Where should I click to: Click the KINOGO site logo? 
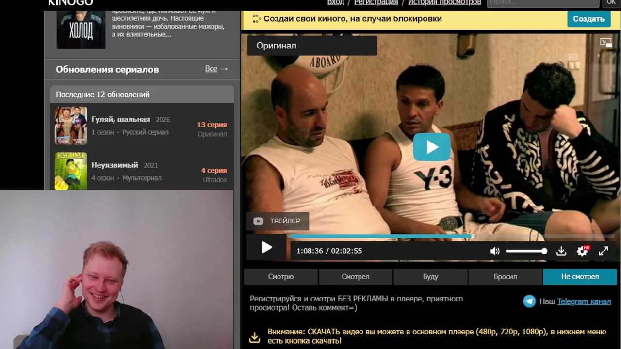click(x=70, y=2)
